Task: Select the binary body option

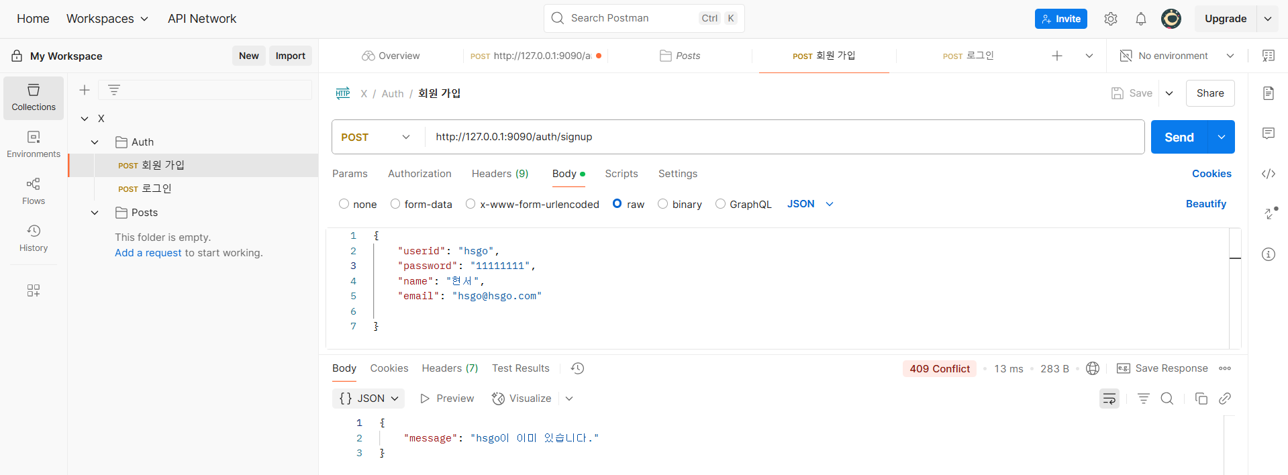Action: click(x=663, y=204)
